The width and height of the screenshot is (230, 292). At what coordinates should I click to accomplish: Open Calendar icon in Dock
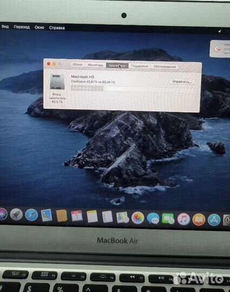pos(77,216)
